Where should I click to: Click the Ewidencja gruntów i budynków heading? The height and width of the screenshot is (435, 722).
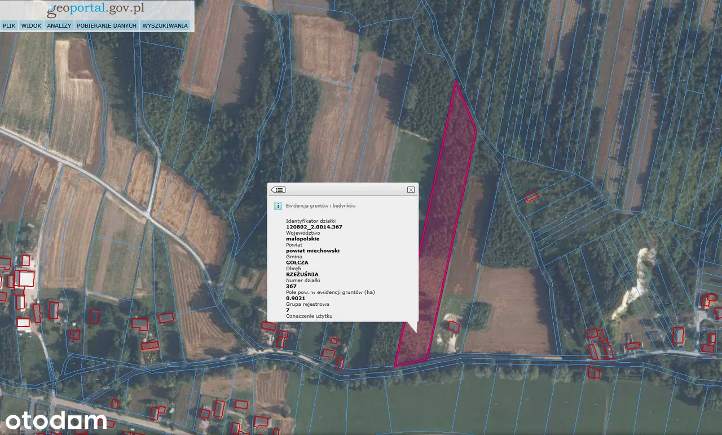[x=320, y=206]
